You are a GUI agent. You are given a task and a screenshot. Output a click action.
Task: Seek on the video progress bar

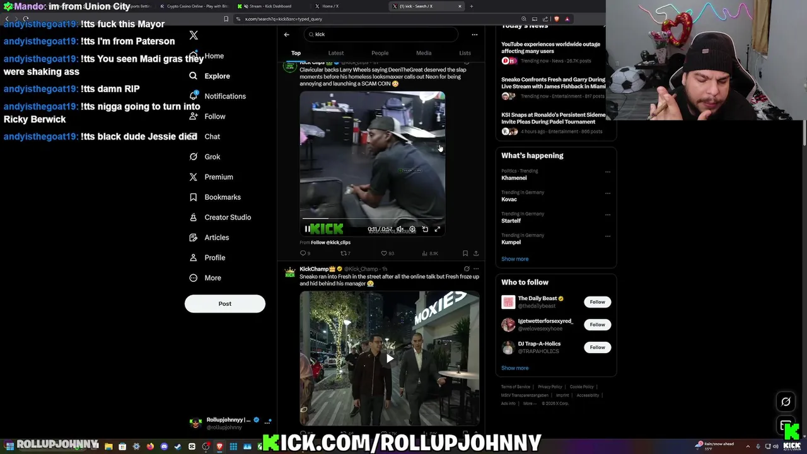click(372, 219)
